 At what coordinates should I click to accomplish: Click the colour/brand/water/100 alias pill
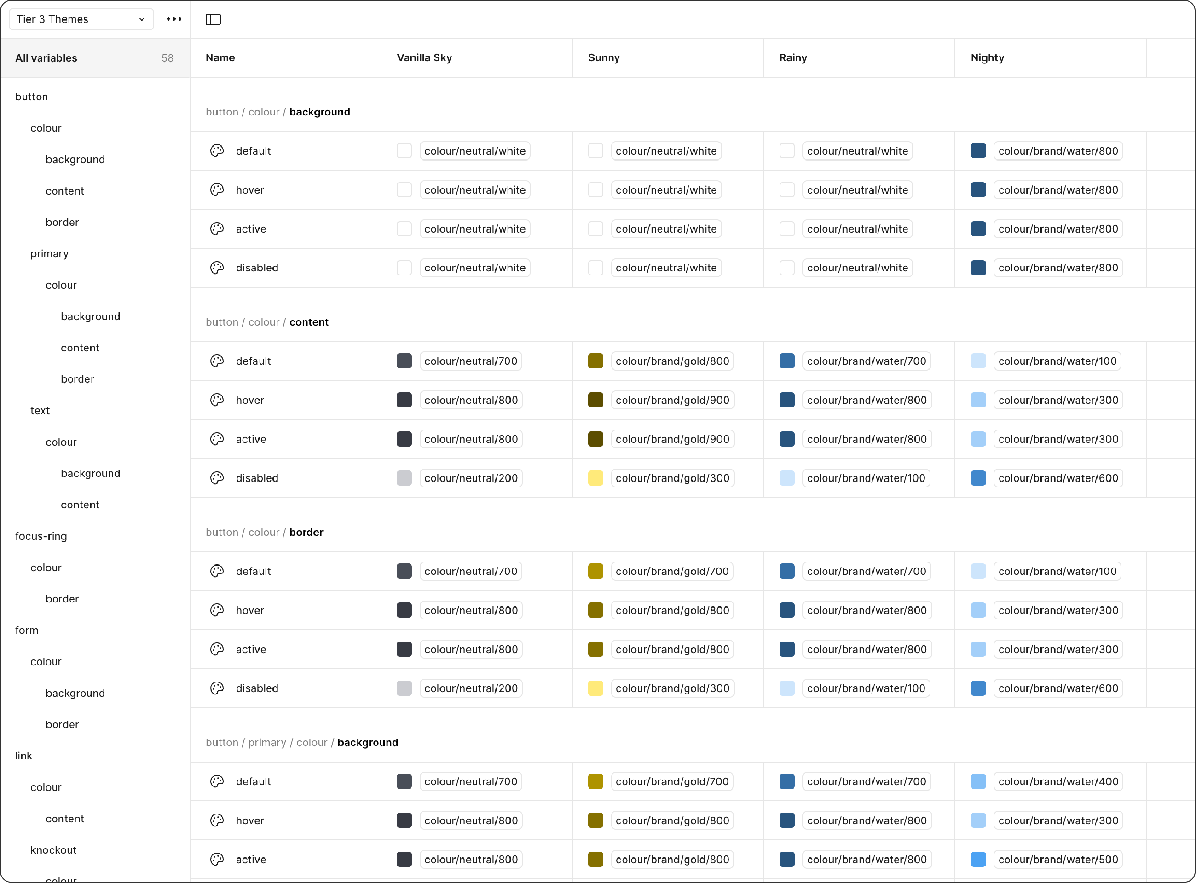coord(866,478)
